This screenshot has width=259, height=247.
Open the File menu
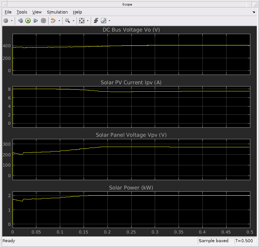(8, 12)
